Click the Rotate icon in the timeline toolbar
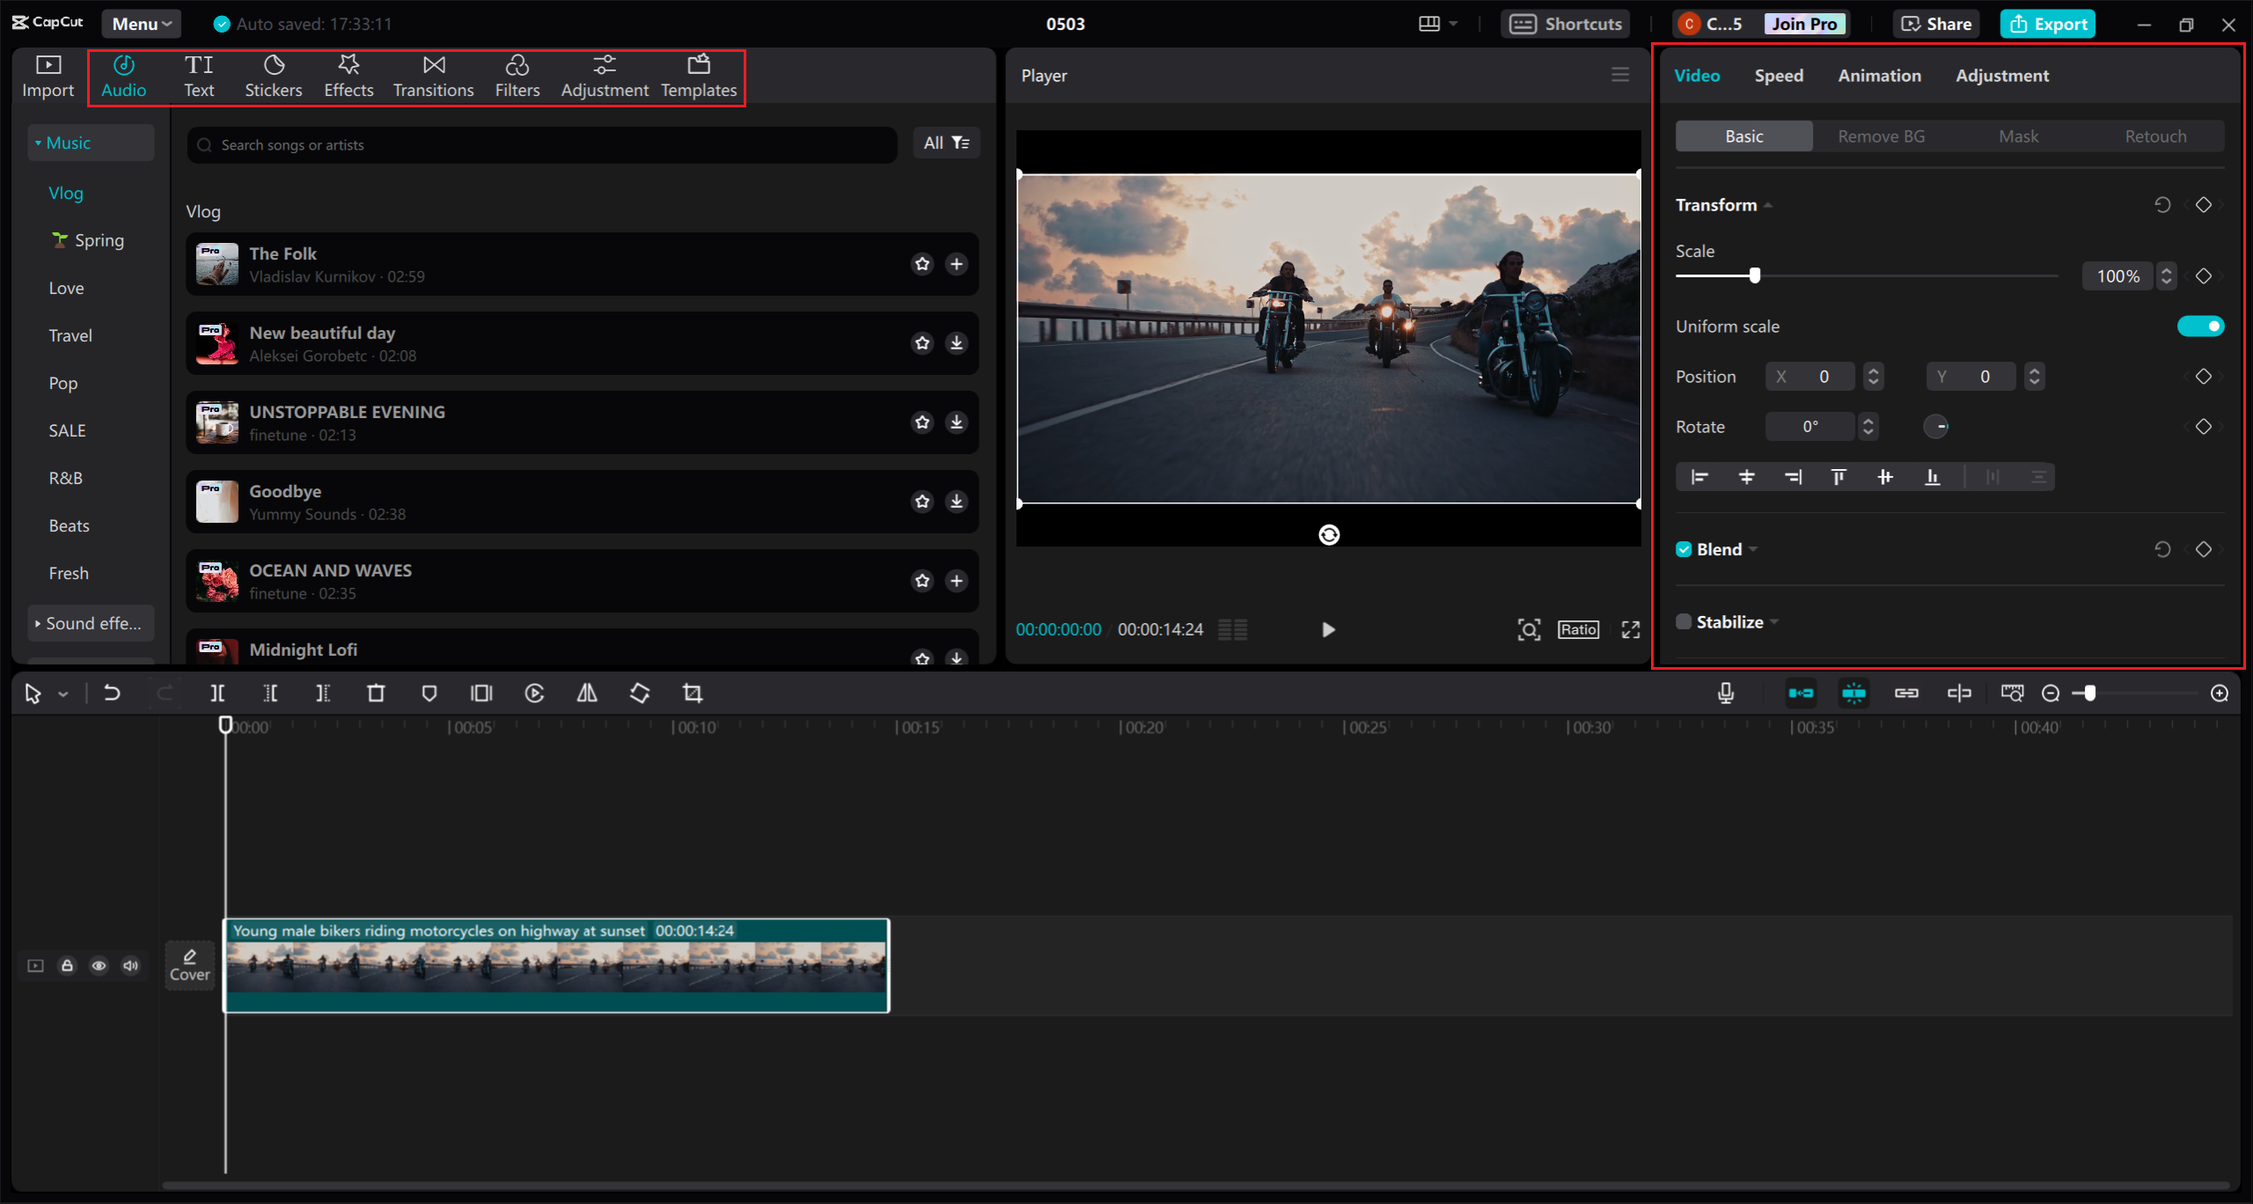Screen dimensions: 2253x1204 point(640,693)
